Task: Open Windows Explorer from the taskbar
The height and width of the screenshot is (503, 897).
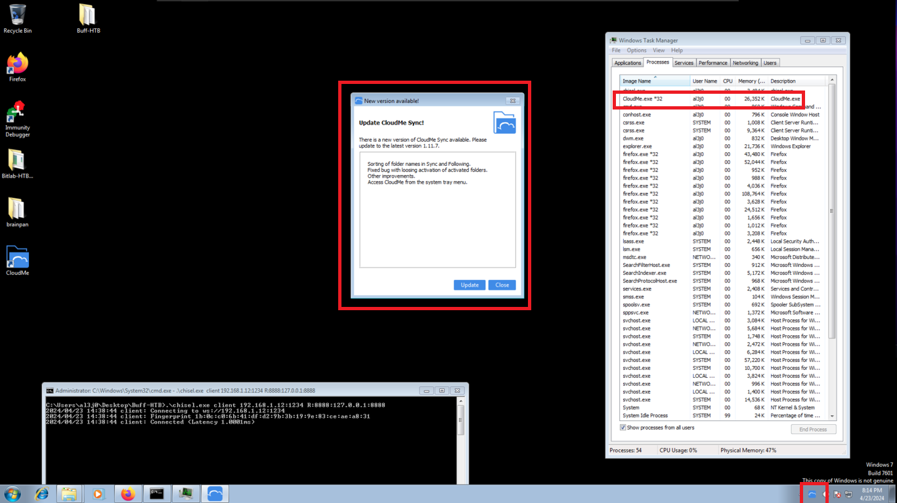Action: [x=70, y=494]
